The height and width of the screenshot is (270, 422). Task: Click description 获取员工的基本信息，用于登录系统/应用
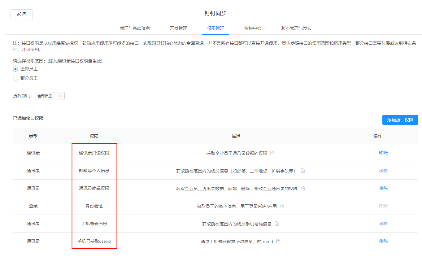point(237,206)
